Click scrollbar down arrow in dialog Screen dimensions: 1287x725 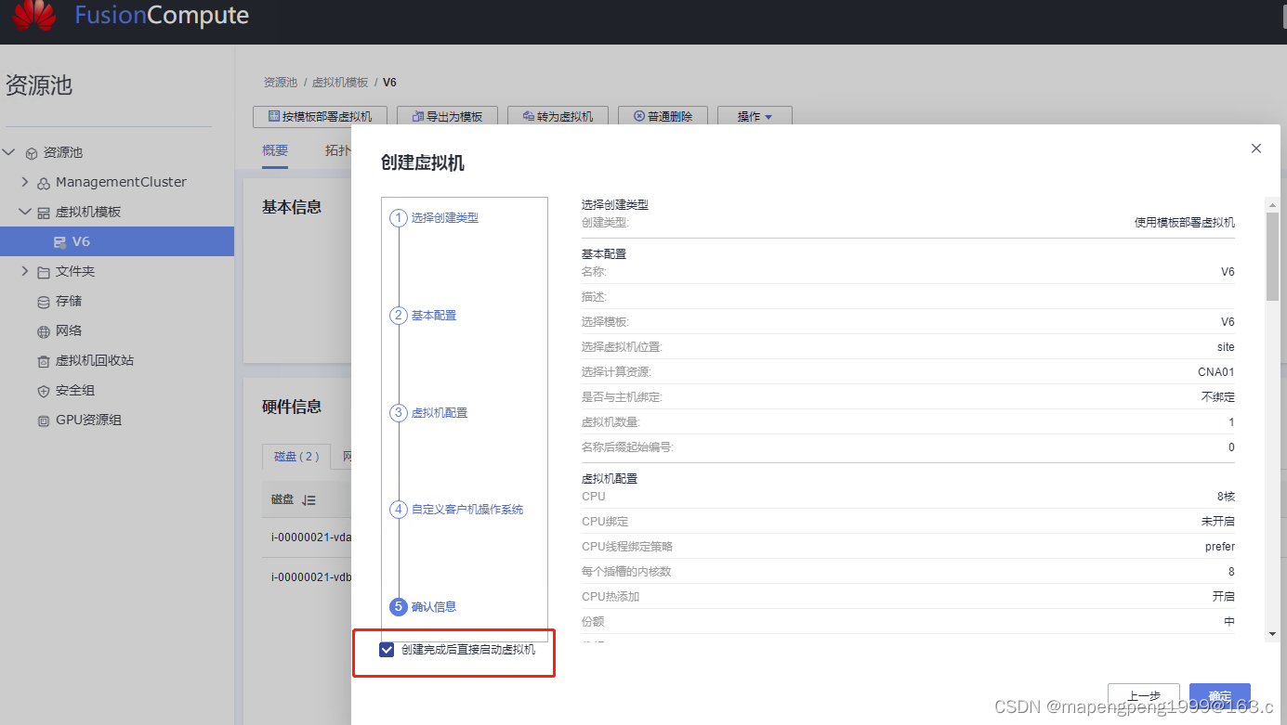click(x=1272, y=634)
